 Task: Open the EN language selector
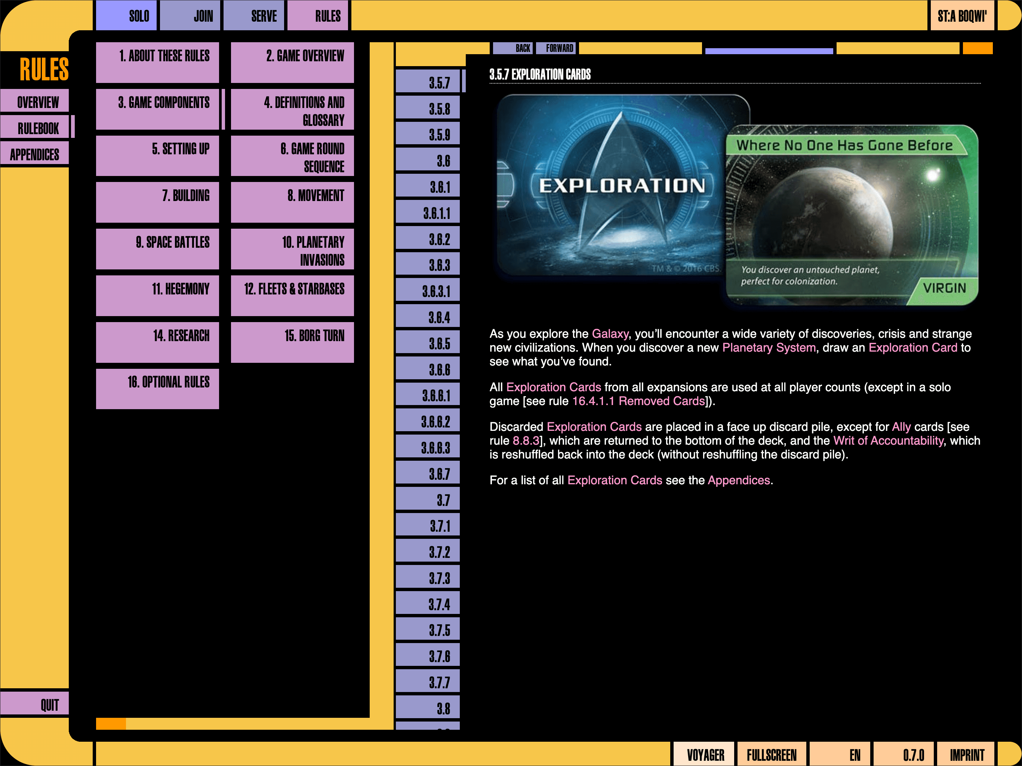[840, 754]
